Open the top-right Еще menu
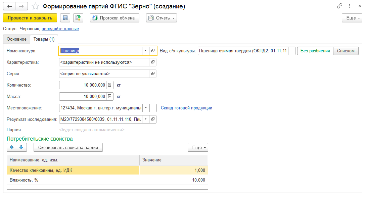 (x=352, y=18)
